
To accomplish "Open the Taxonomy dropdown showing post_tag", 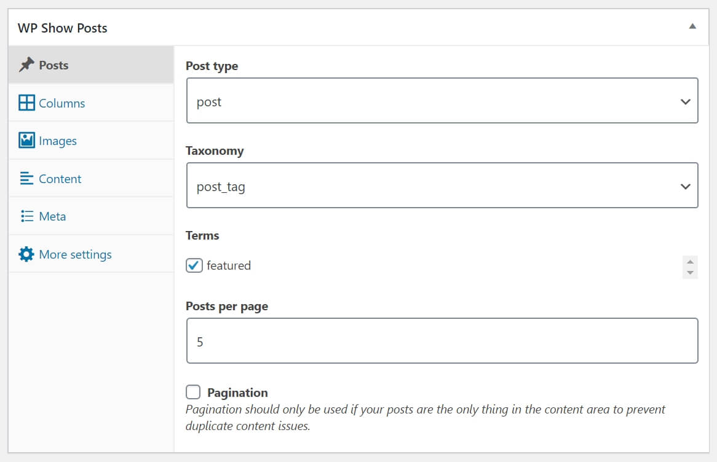I will (443, 186).
